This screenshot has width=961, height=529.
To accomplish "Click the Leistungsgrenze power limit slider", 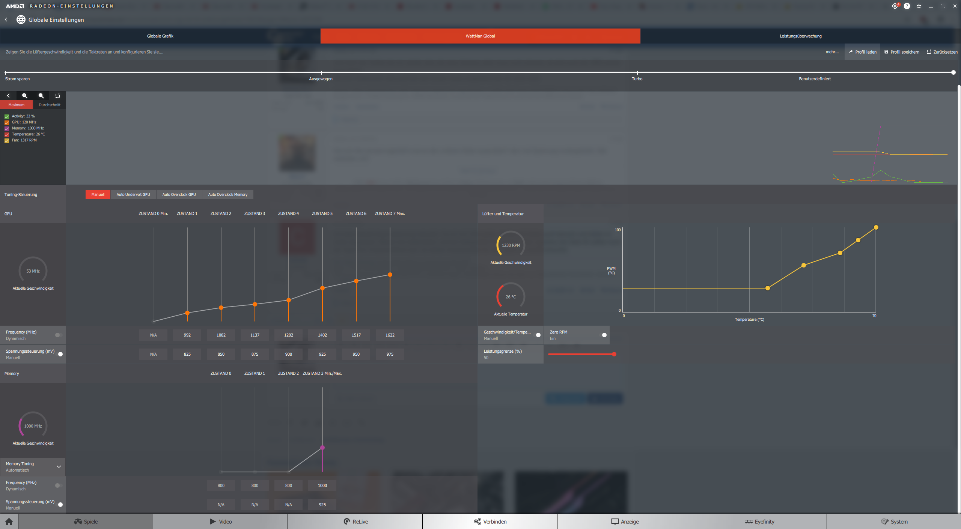I will click(581, 354).
